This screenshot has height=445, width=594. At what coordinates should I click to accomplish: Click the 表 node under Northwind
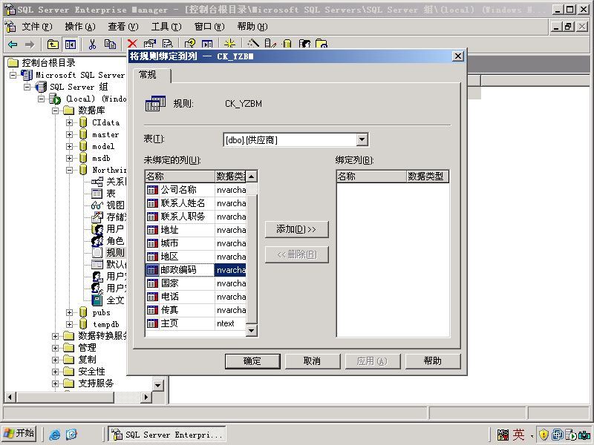(x=111, y=194)
